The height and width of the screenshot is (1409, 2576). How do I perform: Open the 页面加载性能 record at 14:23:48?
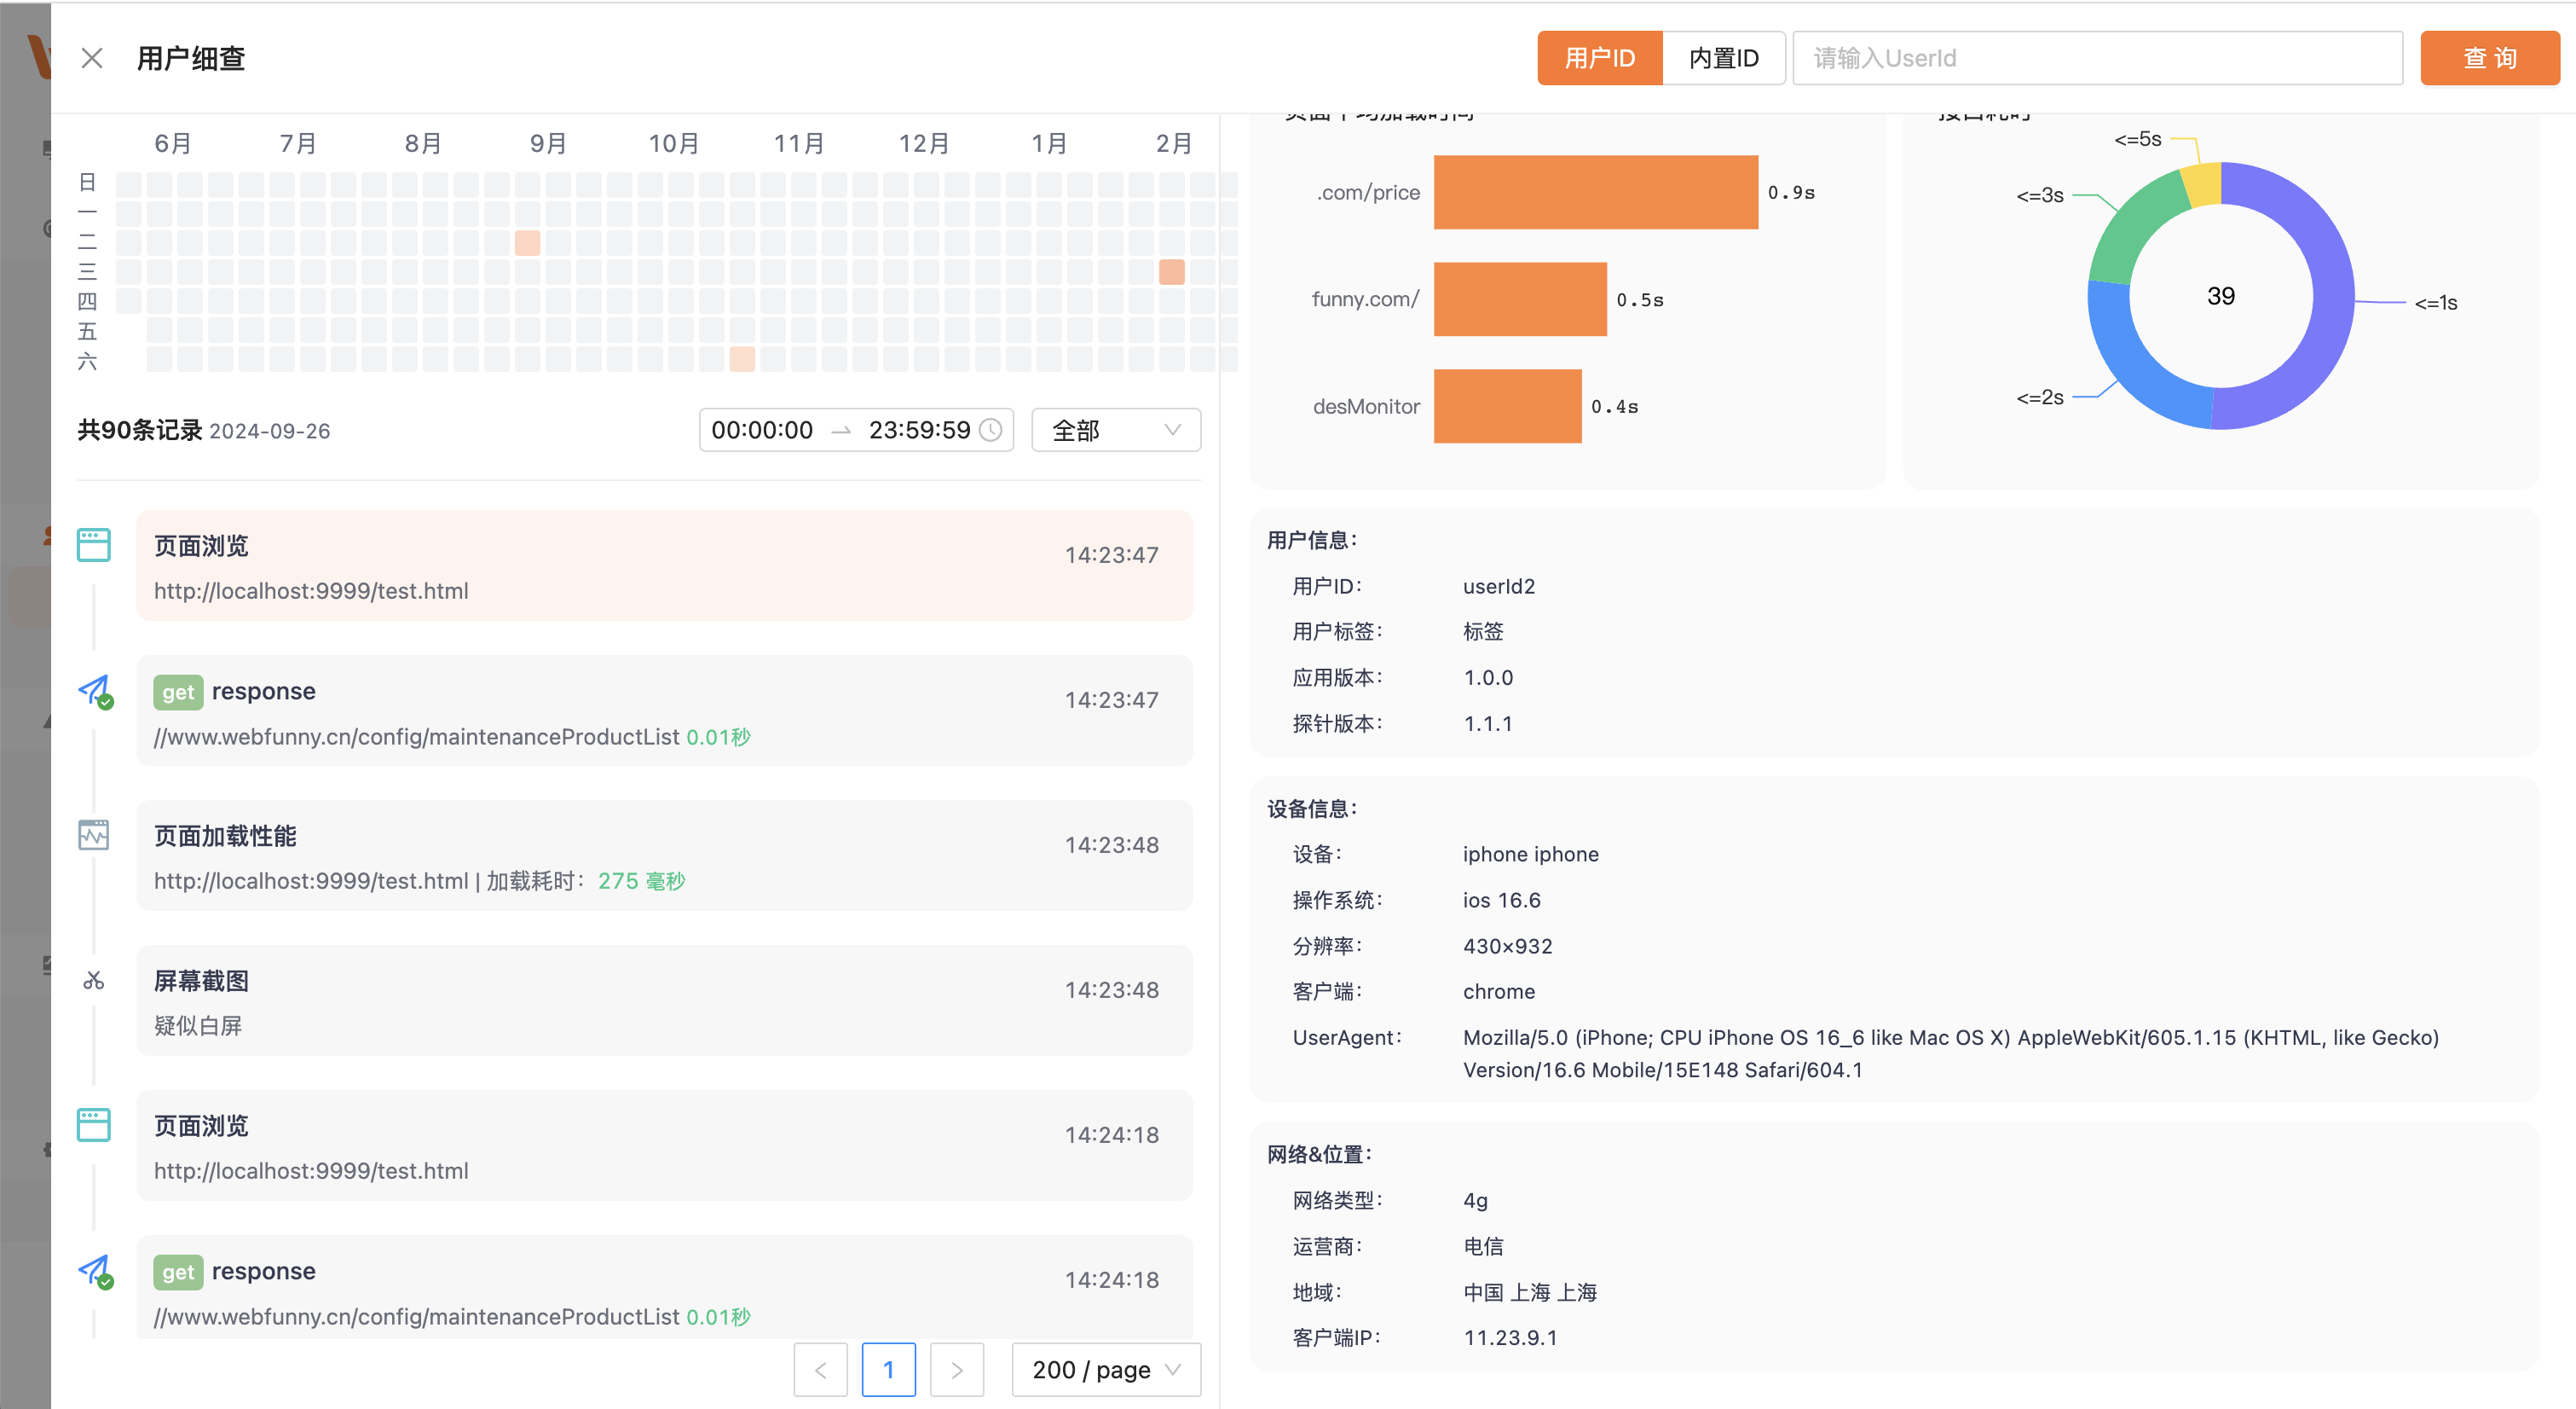[x=664, y=855]
